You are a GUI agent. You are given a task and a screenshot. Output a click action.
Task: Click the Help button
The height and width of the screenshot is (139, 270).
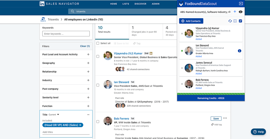click(x=258, y=132)
